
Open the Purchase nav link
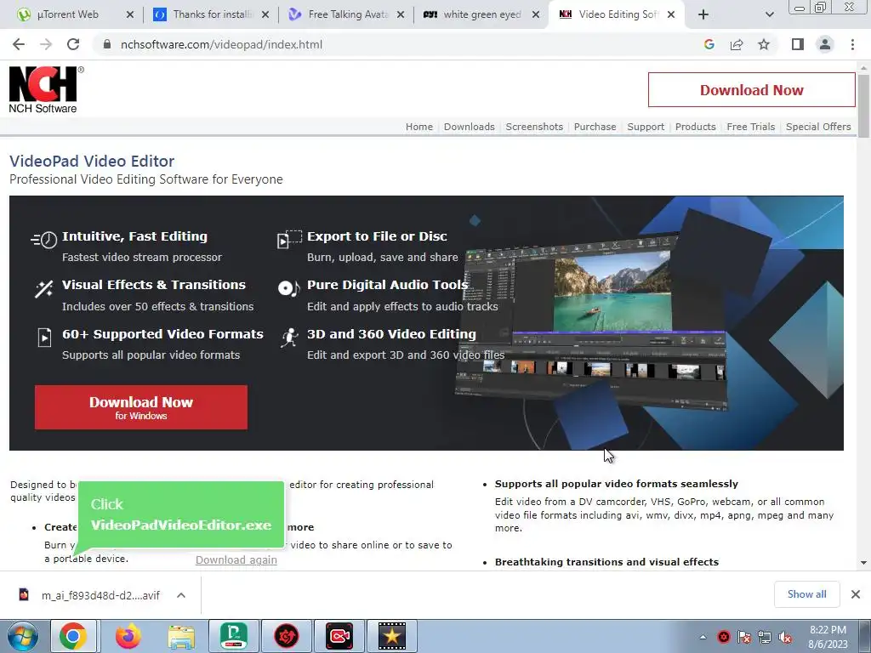pyautogui.click(x=595, y=127)
